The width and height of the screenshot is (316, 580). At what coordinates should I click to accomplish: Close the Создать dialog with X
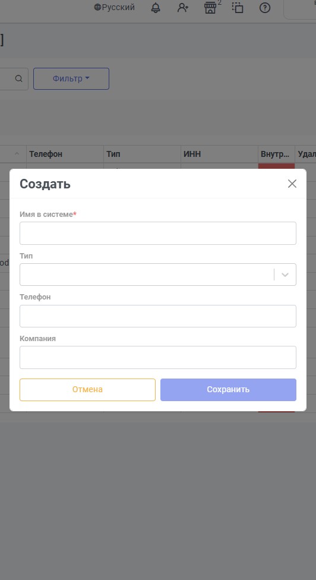point(292,184)
